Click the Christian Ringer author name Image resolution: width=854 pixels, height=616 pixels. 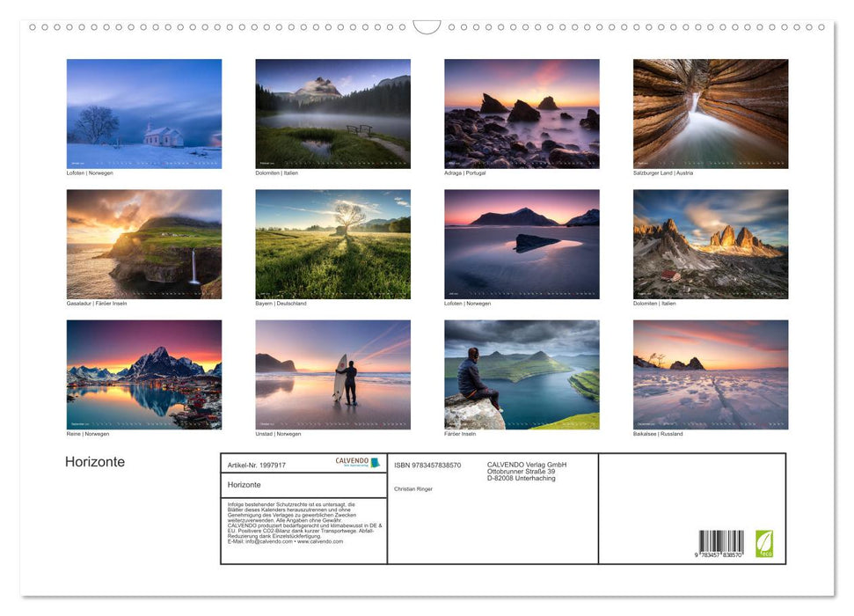[412, 488]
